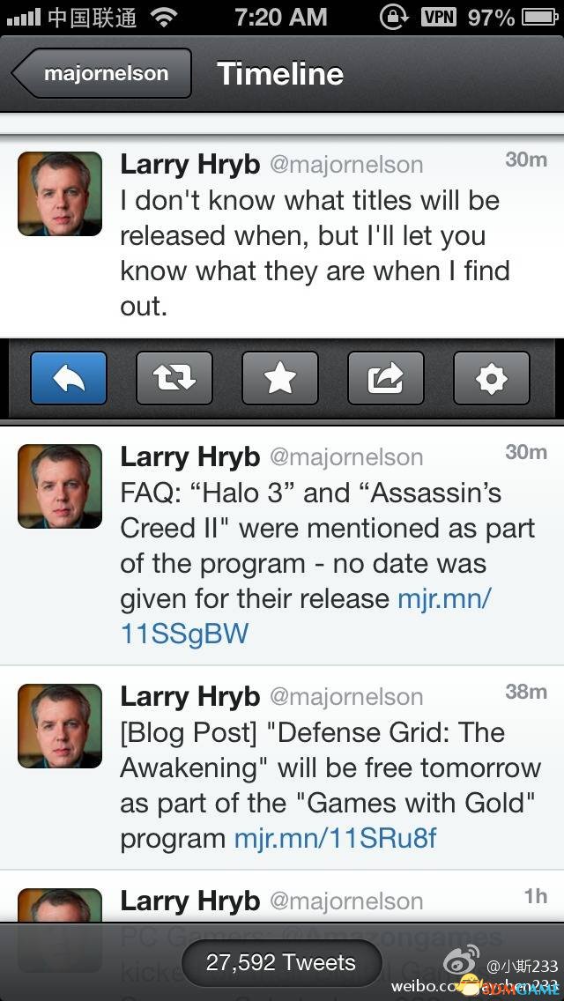The image size is (564, 1001).
Task: Tap the 27,592 Tweets counter pill
Action: pyautogui.click(x=281, y=962)
